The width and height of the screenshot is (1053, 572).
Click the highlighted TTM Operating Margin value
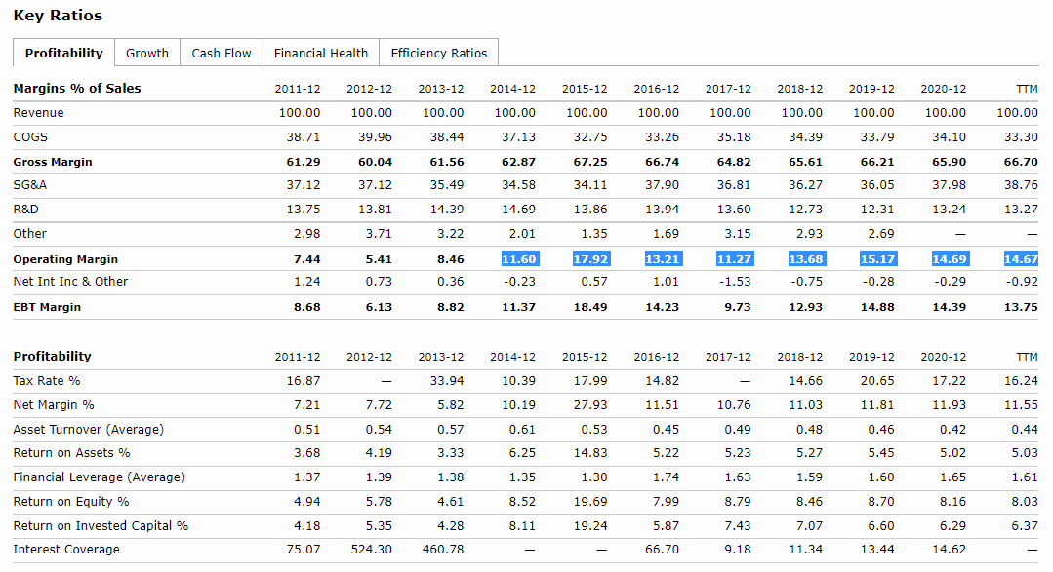click(1021, 259)
